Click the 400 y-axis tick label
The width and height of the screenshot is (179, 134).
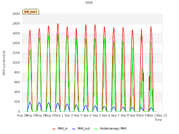(17, 92)
